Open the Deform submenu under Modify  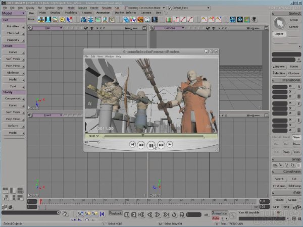tap(13, 126)
